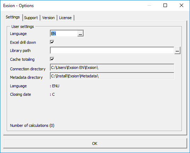Click the OK button

click(x=95, y=143)
